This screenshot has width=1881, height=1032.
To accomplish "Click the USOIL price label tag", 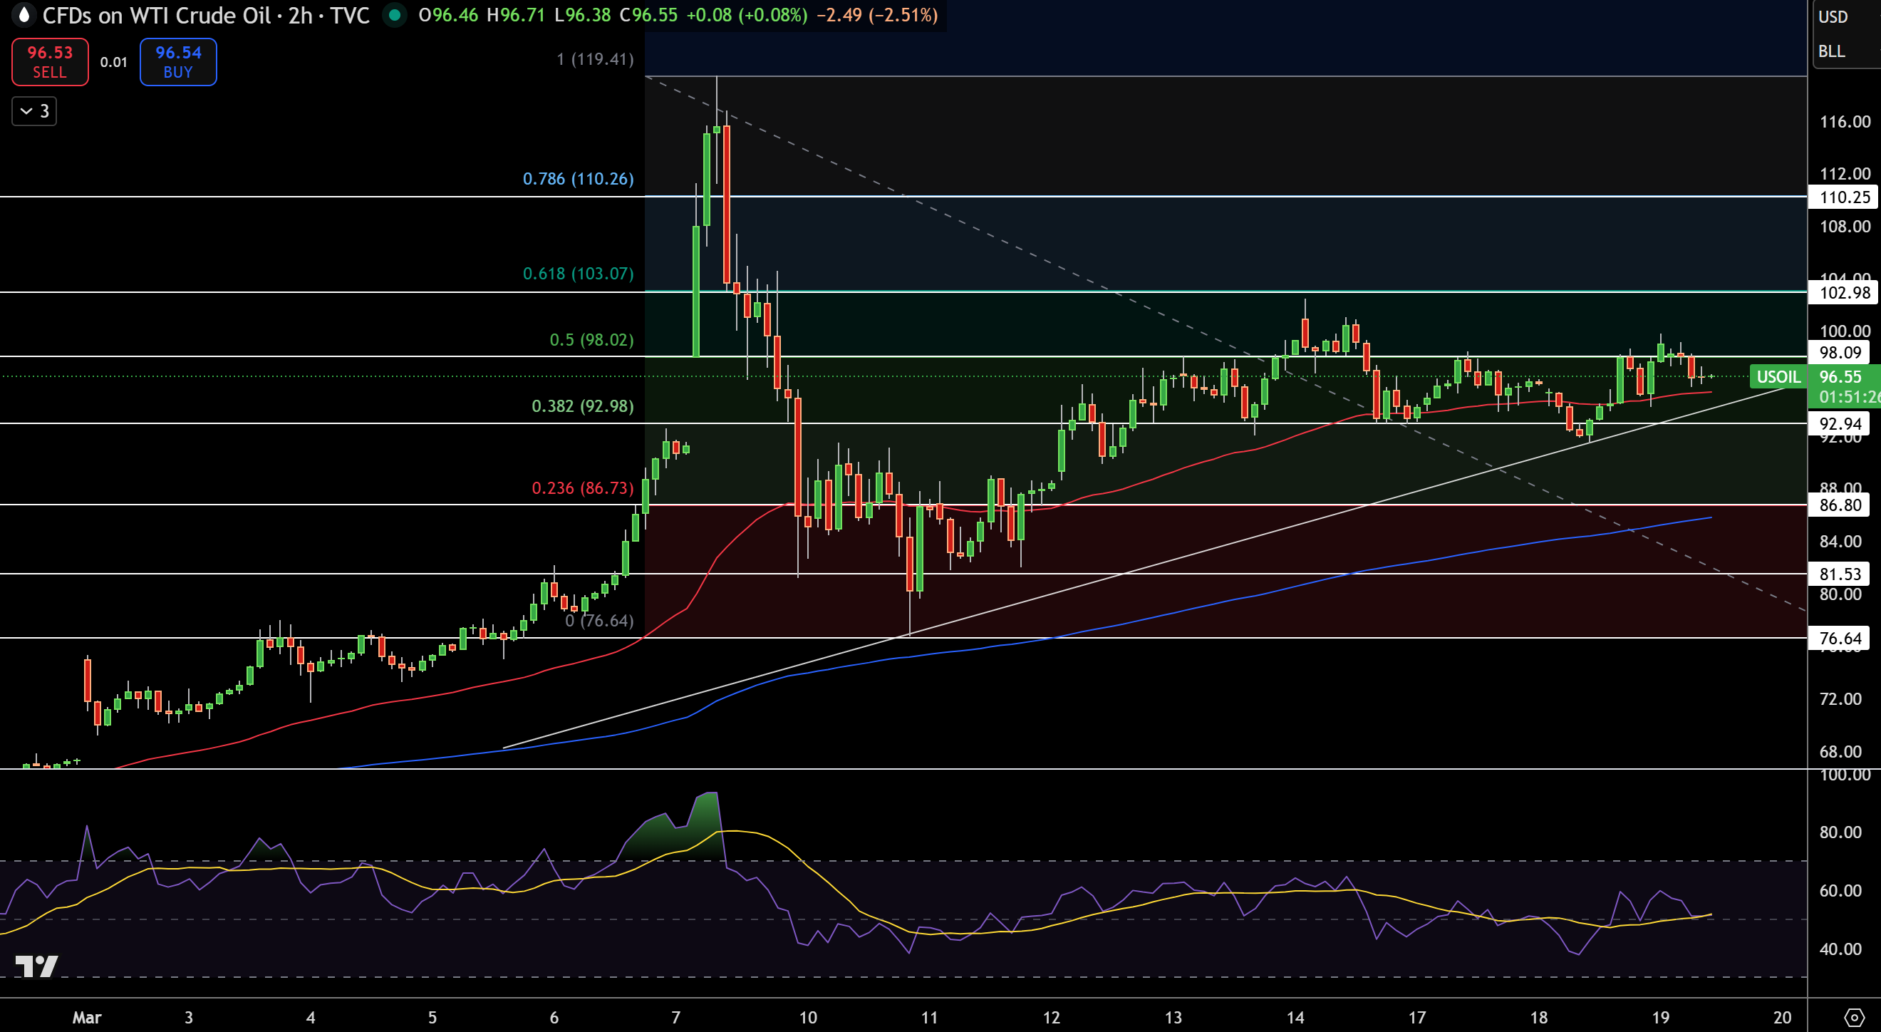I will pyautogui.click(x=1778, y=377).
